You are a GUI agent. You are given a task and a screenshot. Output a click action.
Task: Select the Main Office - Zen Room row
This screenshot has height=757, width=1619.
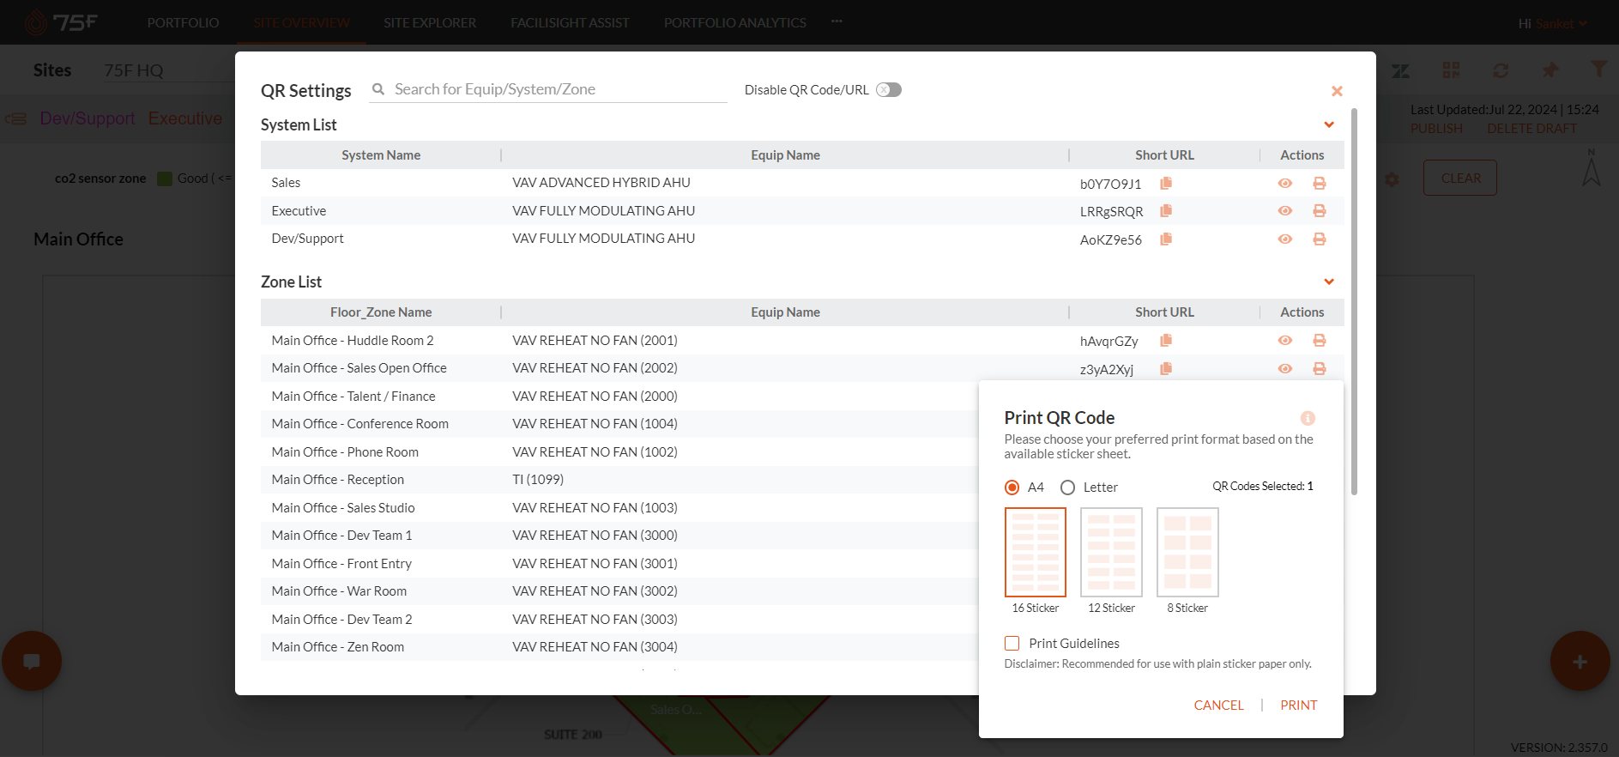[x=619, y=647]
